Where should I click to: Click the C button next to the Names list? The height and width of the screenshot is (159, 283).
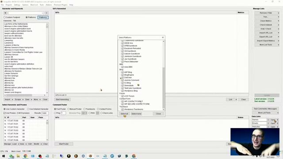(x=268, y=120)
